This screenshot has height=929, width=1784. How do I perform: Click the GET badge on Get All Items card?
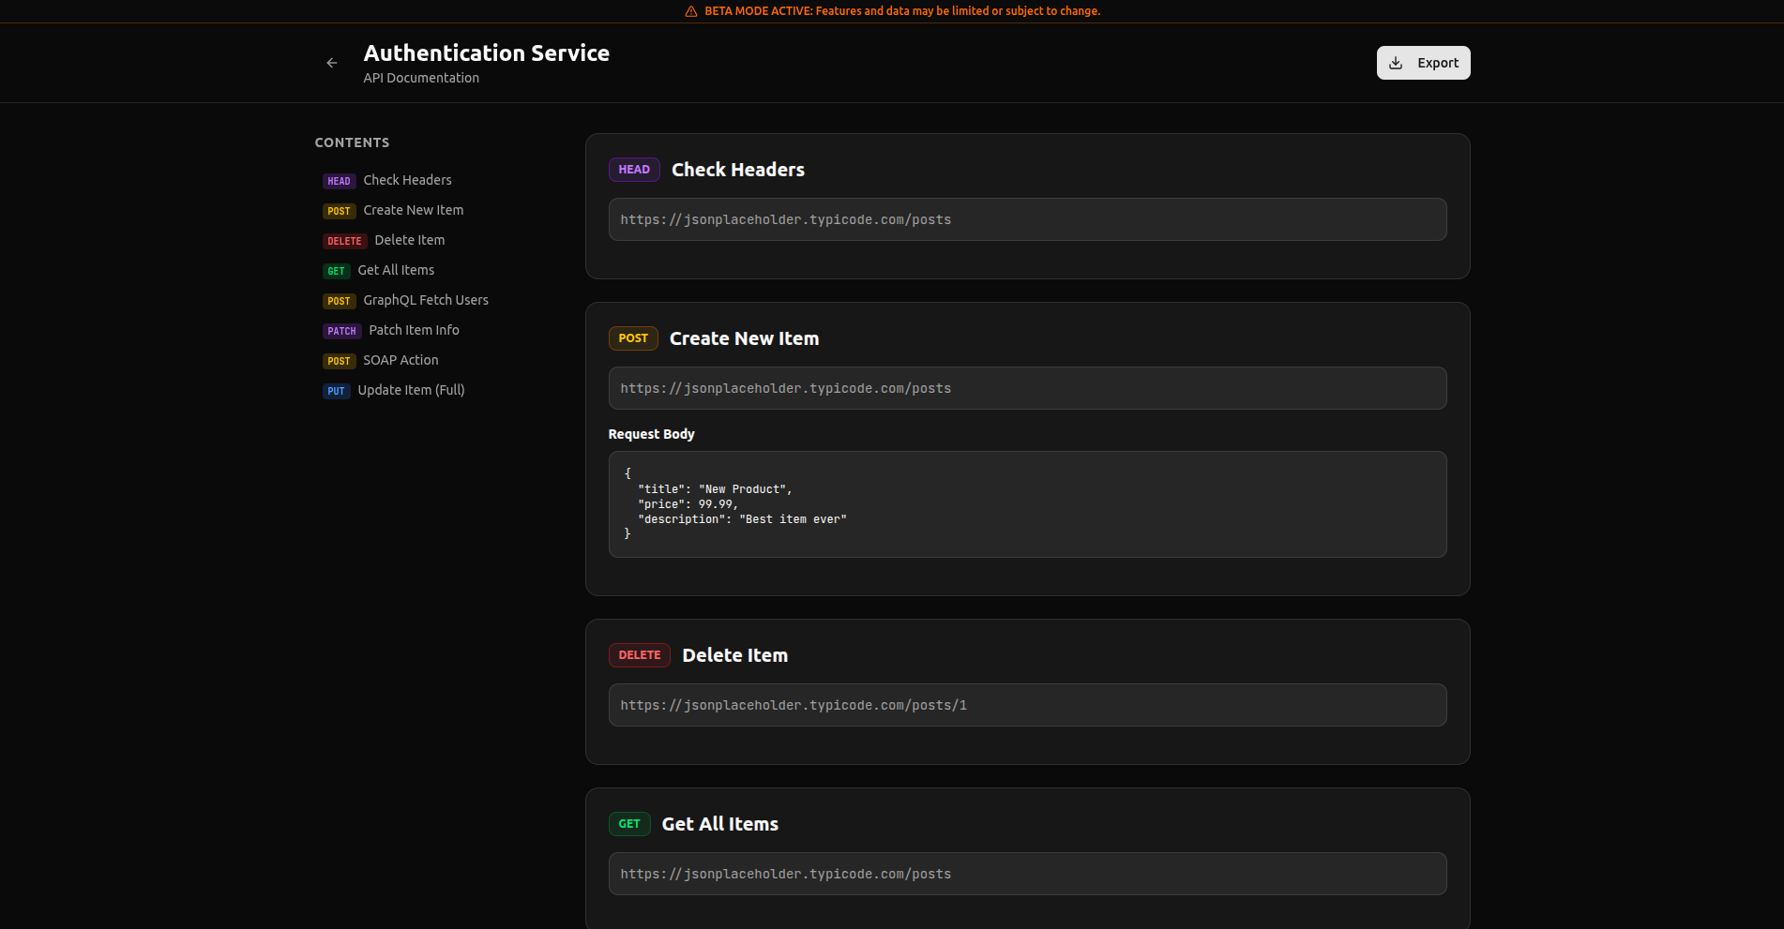(629, 824)
